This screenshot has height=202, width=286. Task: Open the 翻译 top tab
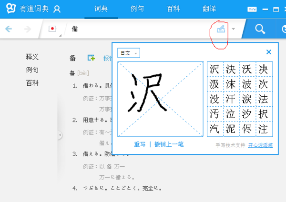209,9
